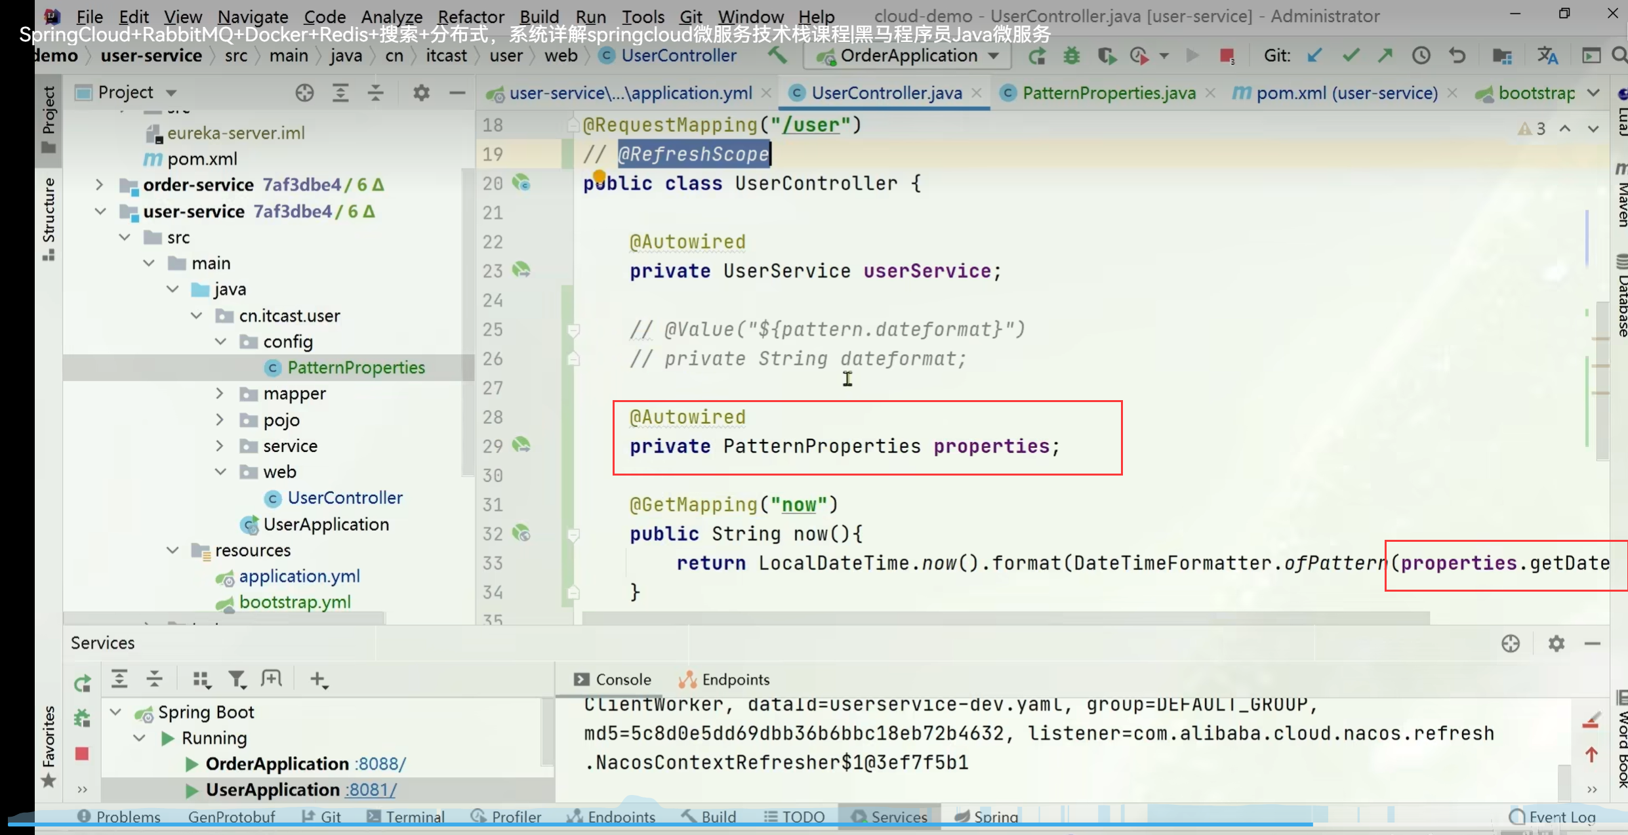
Task: Click the Build project hammer icon
Action: click(778, 56)
